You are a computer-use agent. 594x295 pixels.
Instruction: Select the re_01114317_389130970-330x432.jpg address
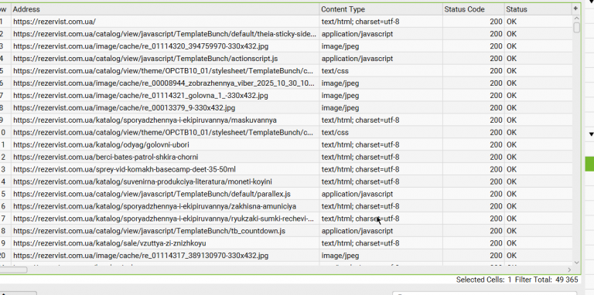point(166,256)
